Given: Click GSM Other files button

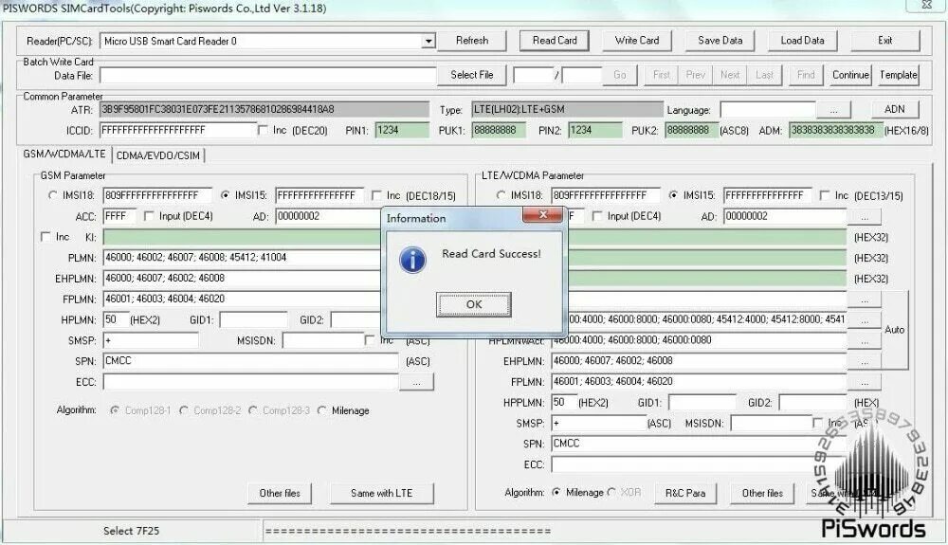Looking at the screenshot, I should point(280,493).
